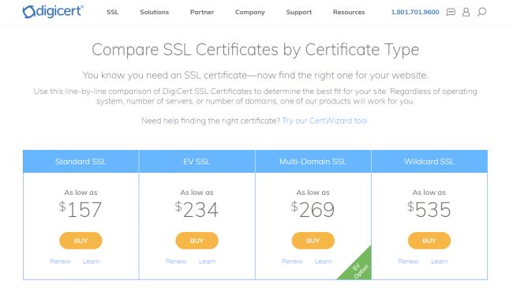
Task: Click Learn under Wildcard SSL
Action: coord(440,261)
